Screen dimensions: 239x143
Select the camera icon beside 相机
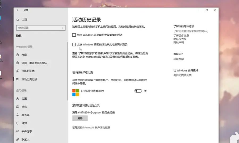tap(18, 107)
